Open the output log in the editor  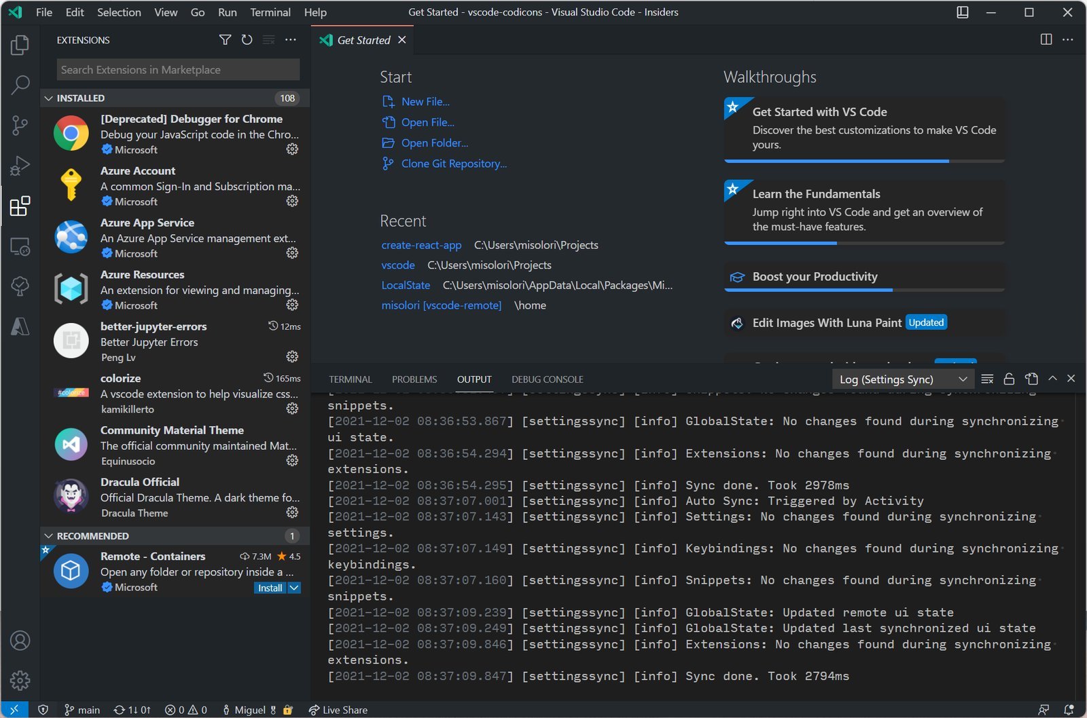(1031, 379)
